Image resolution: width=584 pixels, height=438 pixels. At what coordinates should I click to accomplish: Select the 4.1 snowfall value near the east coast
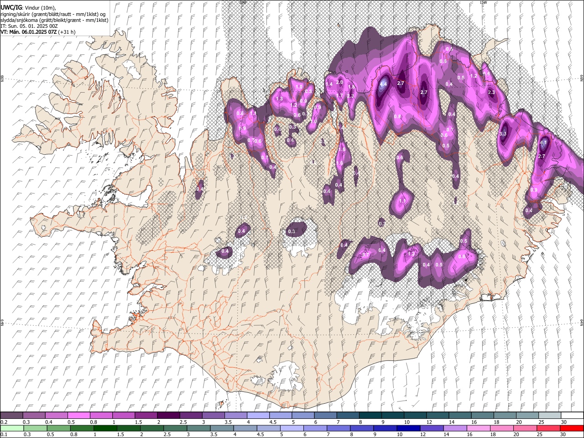[x=543, y=142]
